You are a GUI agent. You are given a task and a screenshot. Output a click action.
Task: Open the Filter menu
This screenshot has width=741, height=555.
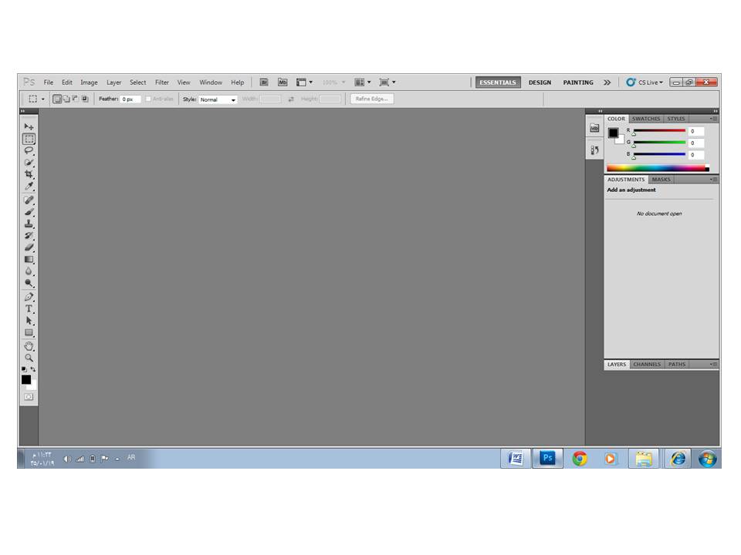pyautogui.click(x=161, y=82)
